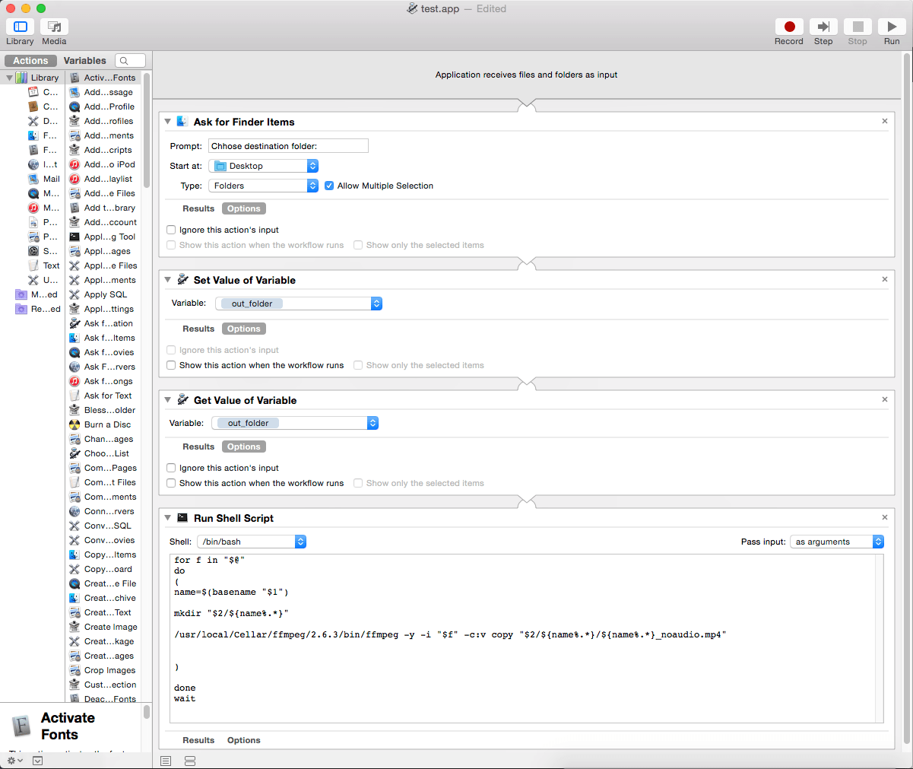Select Apply SQL action
The image size is (913, 769).
(x=103, y=294)
